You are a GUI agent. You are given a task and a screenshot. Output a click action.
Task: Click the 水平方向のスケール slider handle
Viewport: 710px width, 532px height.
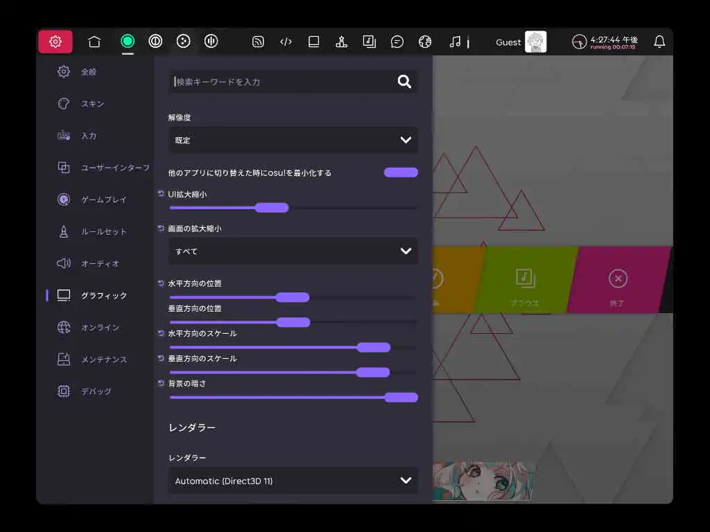(374, 348)
